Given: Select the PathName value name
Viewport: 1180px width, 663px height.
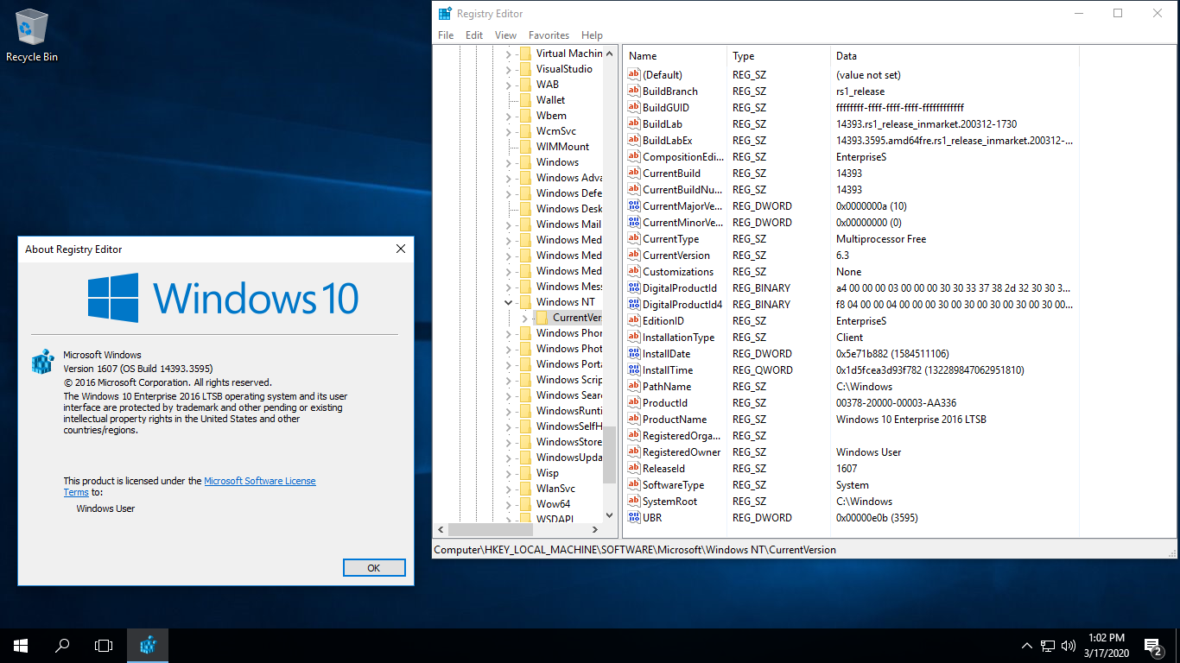Looking at the screenshot, I should point(666,386).
